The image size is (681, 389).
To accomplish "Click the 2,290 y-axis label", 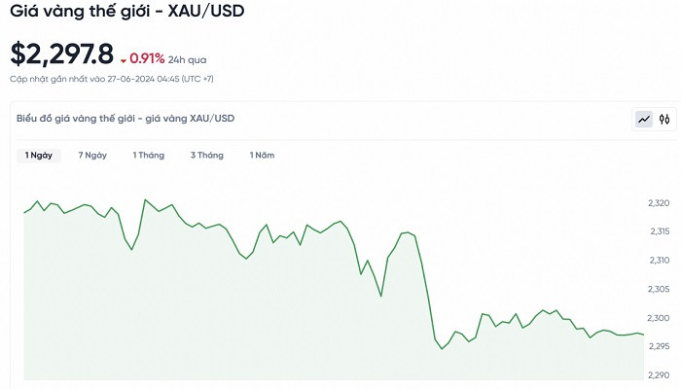I will 658,376.
